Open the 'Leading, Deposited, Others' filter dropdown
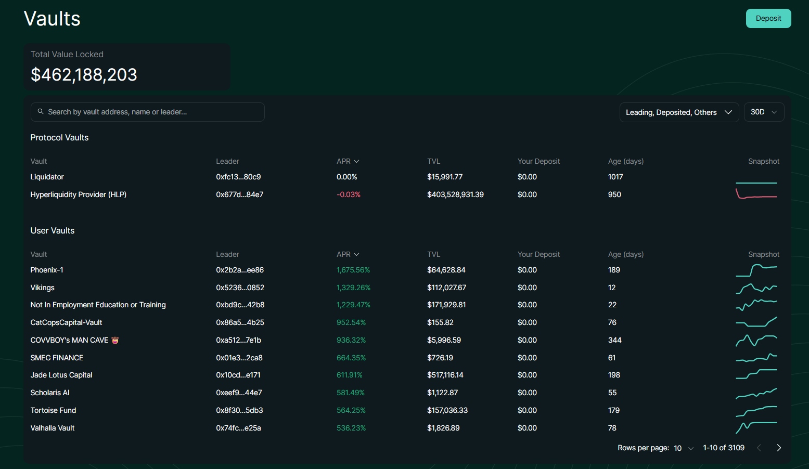 pyautogui.click(x=678, y=112)
